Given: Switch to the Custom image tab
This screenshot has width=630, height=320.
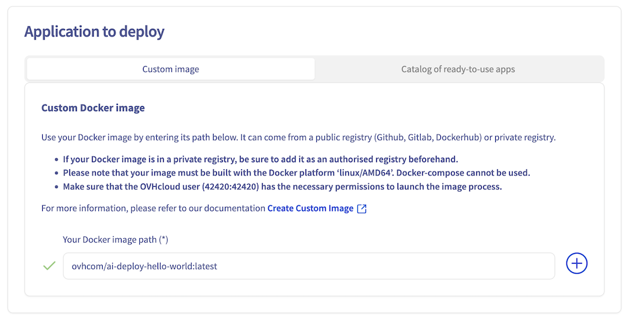Looking at the screenshot, I should point(171,69).
